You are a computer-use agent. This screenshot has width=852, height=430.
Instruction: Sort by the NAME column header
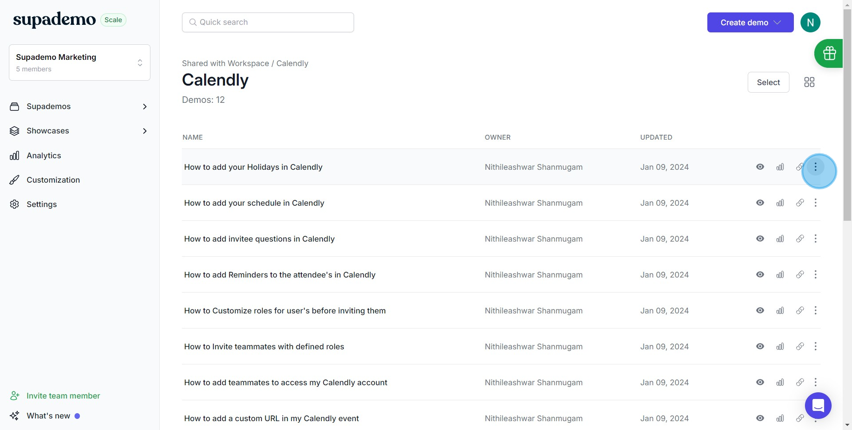coord(193,137)
